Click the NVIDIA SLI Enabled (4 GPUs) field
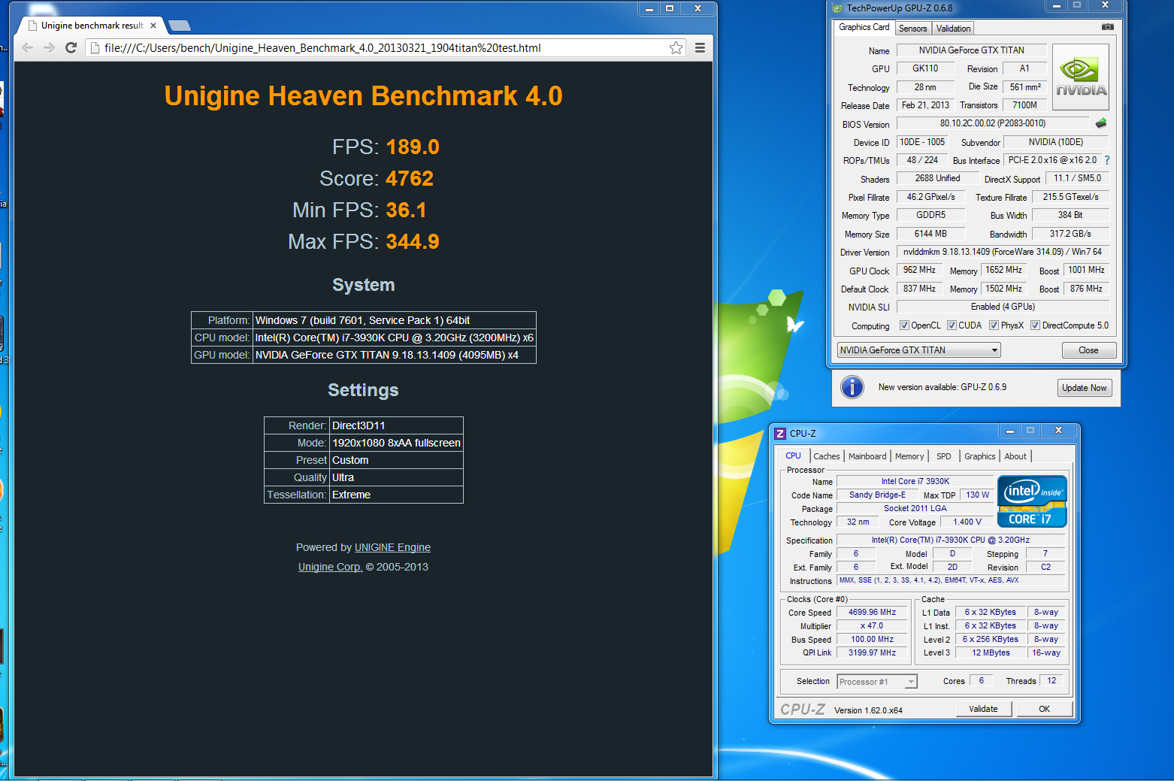This screenshot has width=1174, height=781. 1003,307
